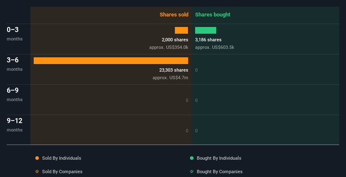Click the 'approx. US$4.7m' amount
The height and width of the screenshot is (177, 346).
pyautogui.click(x=170, y=78)
